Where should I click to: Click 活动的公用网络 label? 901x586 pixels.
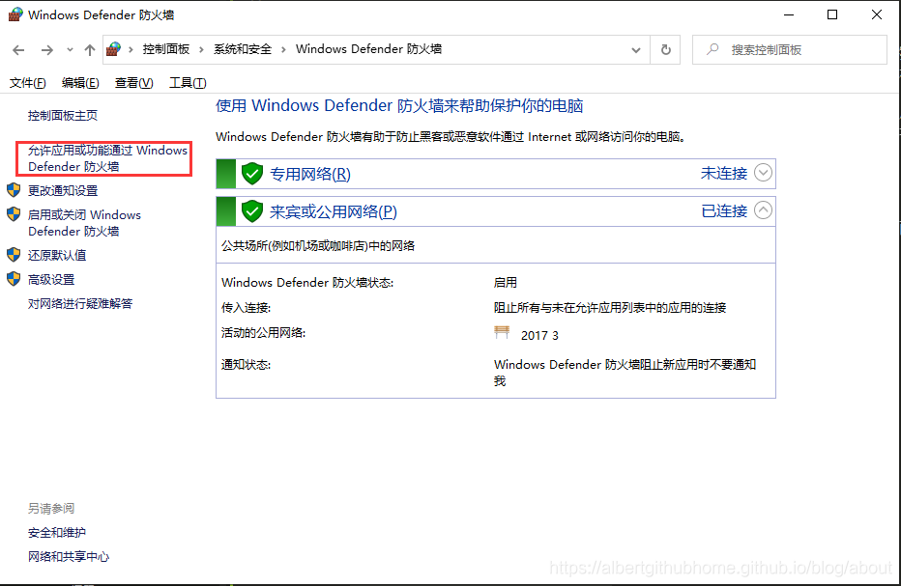pyautogui.click(x=263, y=333)
